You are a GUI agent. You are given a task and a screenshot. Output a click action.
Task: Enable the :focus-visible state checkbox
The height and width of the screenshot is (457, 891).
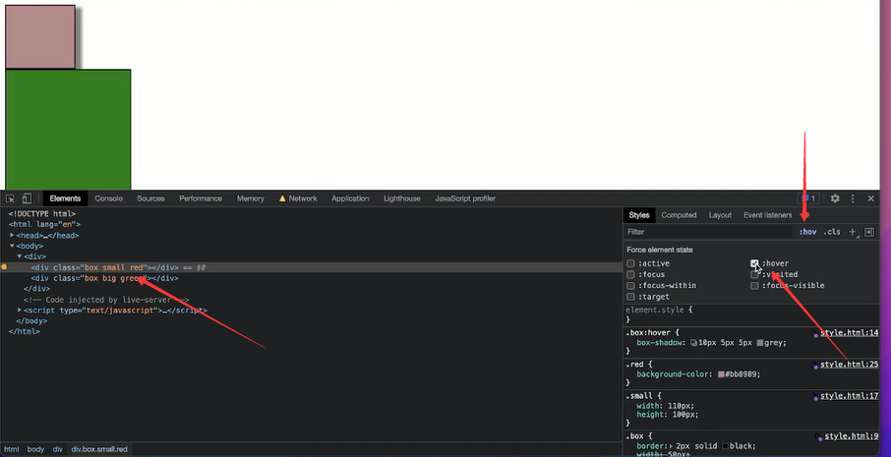tap(754, 286)
